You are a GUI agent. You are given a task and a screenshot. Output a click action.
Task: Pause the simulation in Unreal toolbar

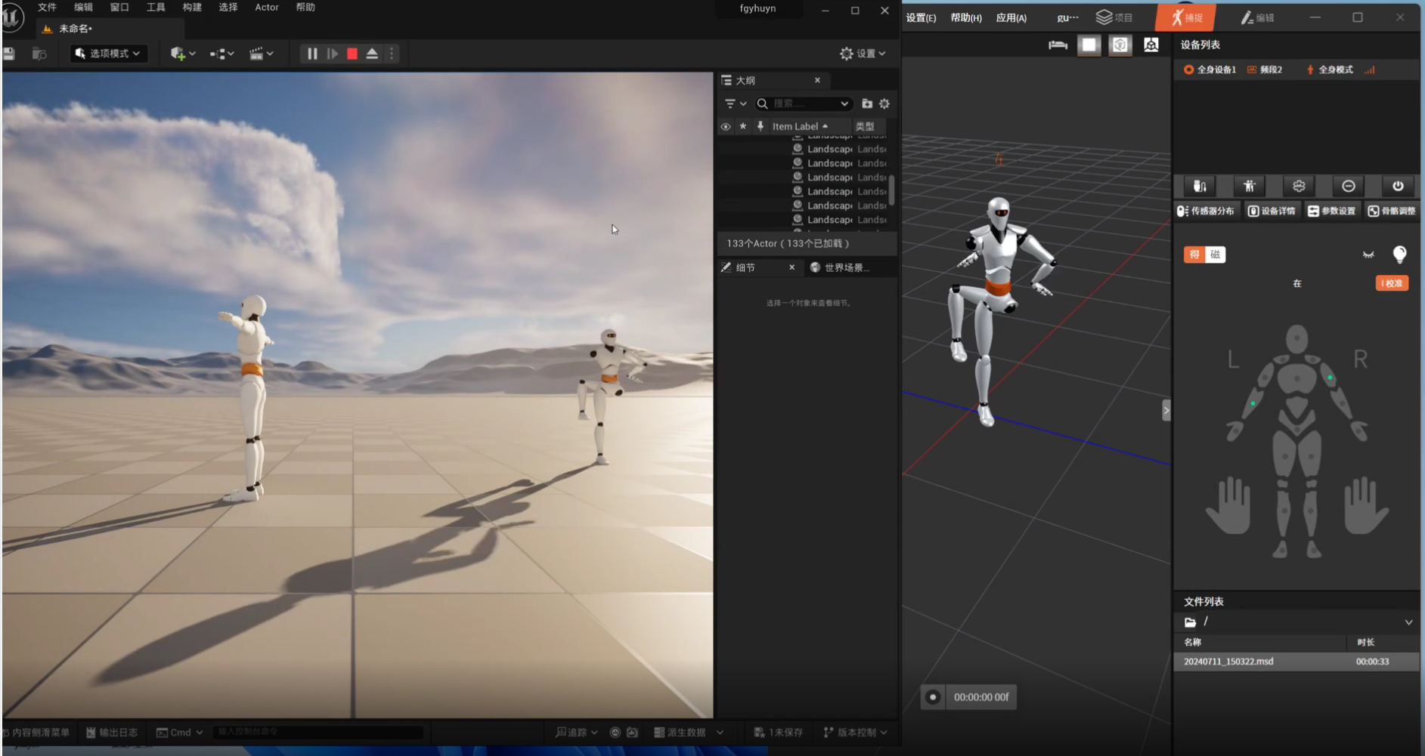(x=311, y=54)
